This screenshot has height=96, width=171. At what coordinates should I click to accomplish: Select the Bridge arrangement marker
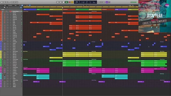pyautogui.click(x=121, y=10)
